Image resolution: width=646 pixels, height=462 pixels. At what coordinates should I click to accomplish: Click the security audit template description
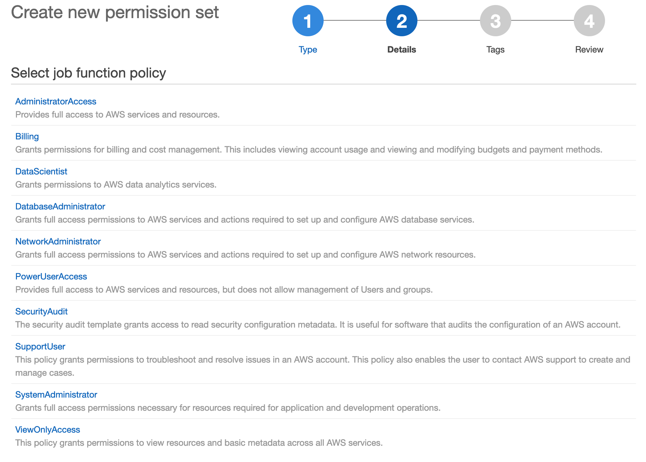click(318, 324)
